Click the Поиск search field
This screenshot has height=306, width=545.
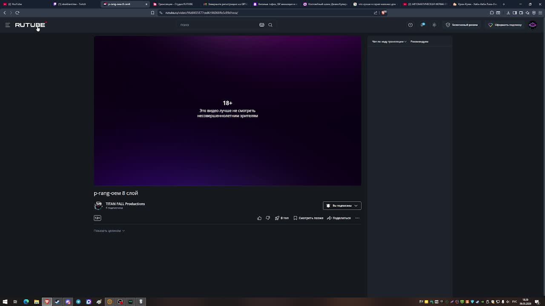[x=217, y=25]
